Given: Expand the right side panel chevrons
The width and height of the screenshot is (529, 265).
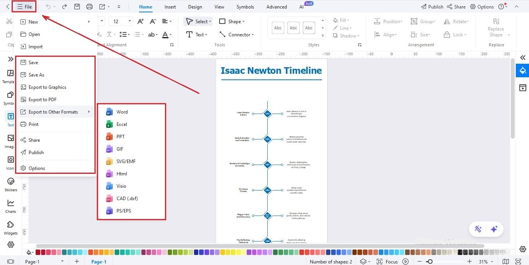Looking at the screenshot, I should point(523,58).
